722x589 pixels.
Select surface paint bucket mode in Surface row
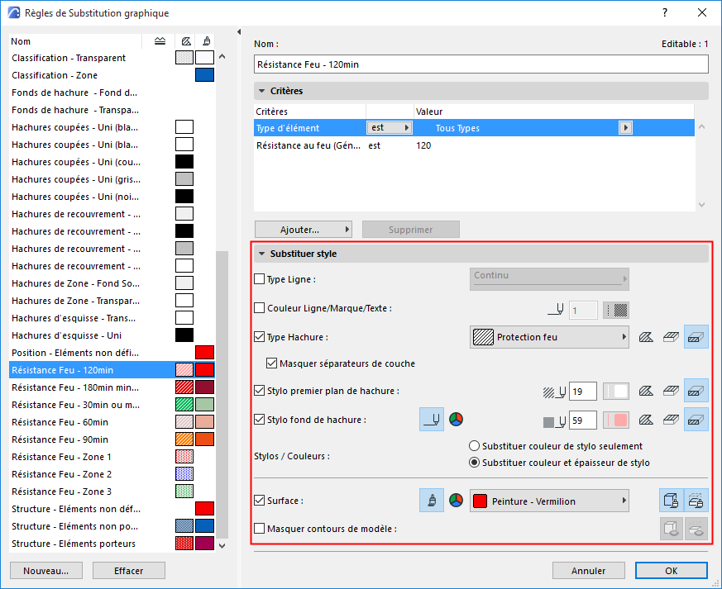click(432, 501)
